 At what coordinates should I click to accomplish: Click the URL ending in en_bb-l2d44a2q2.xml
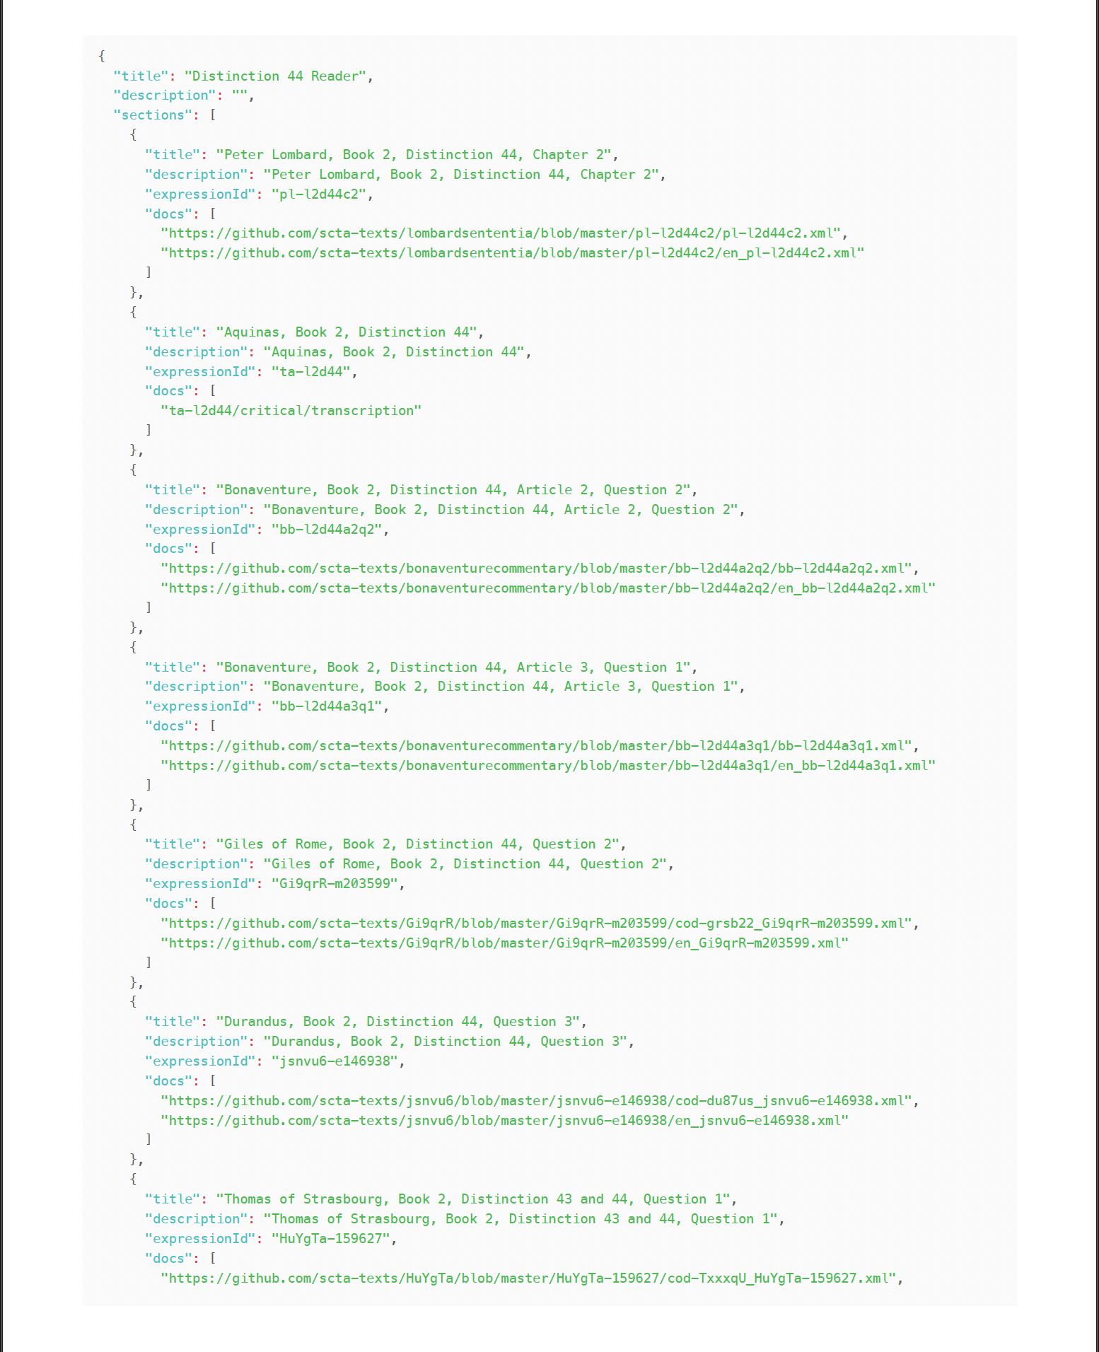tap(548, 588)
